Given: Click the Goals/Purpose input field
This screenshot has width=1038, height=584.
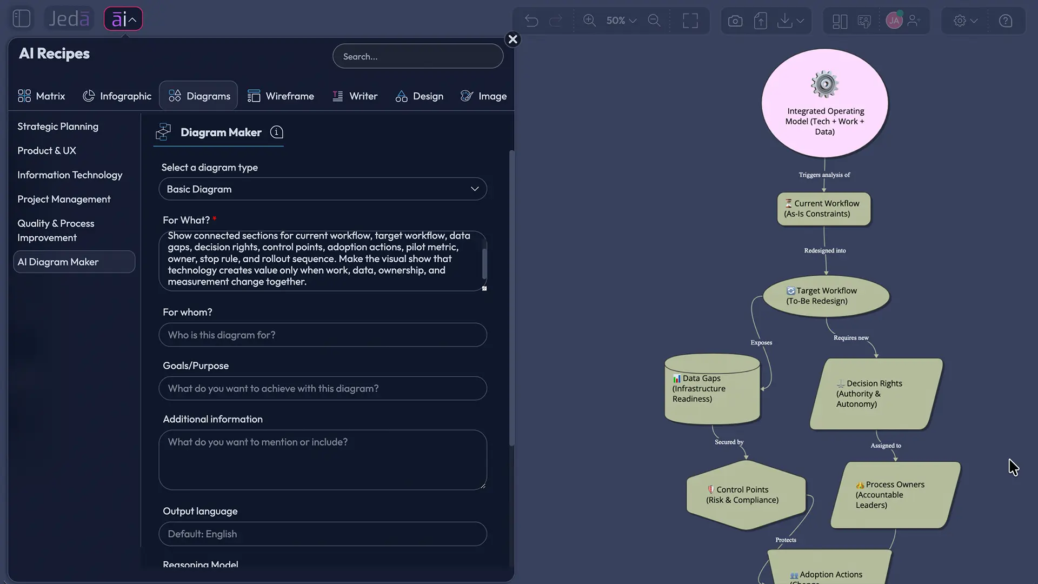Looking at the screenshot, I should tap(323, 389).
